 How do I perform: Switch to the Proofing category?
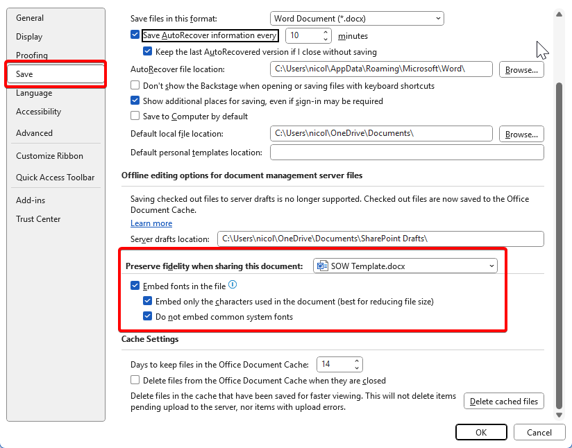pos(56,55)
